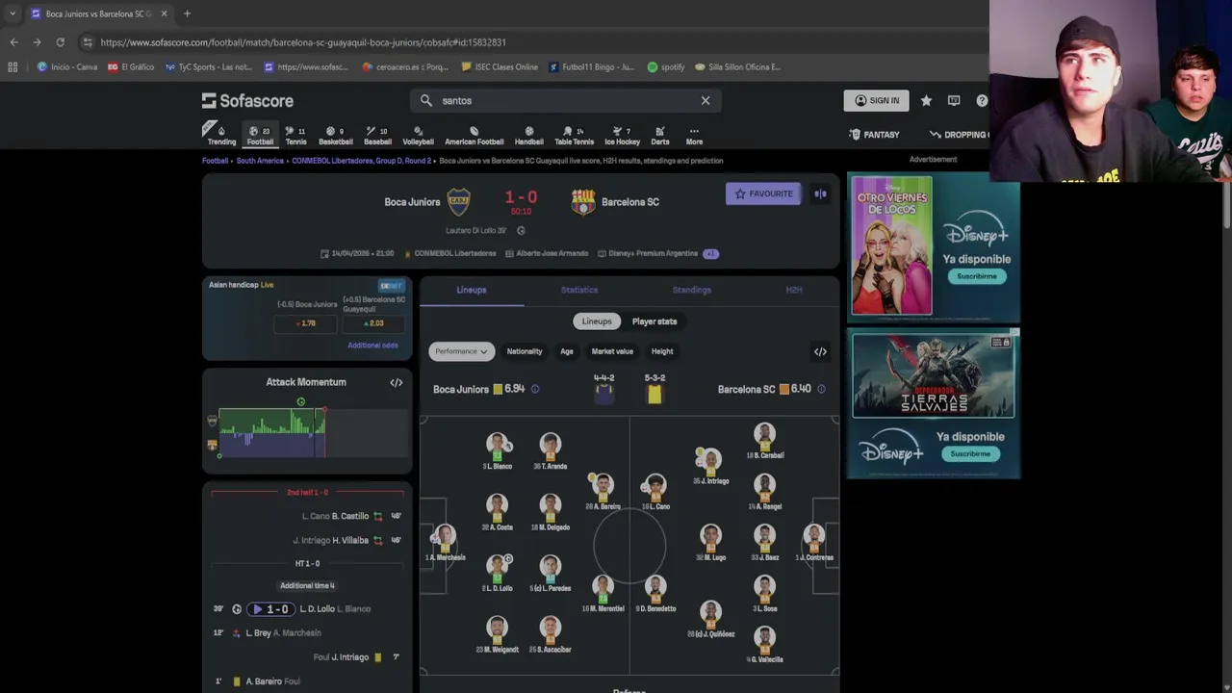Screen dimensions: 1232x693
Task: Select the Baseball sport category
Action: click(x=377, y=135)
